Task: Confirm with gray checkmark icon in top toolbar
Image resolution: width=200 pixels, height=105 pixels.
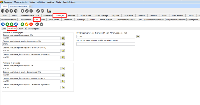Action: pyautogui.click(x=38, y=11)
